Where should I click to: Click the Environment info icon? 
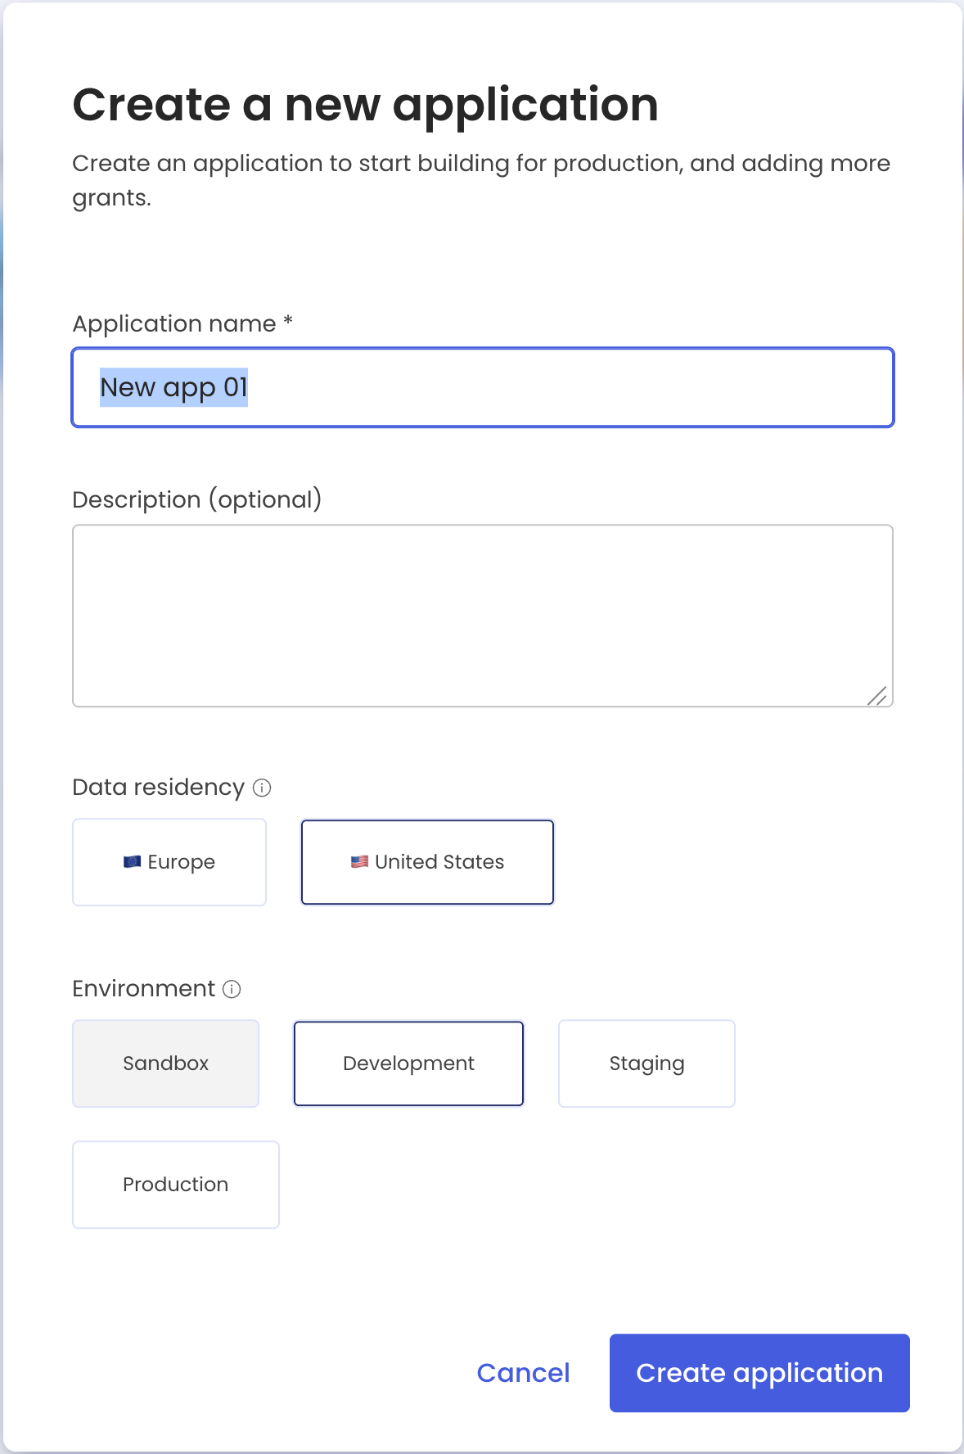coord(232,989)
